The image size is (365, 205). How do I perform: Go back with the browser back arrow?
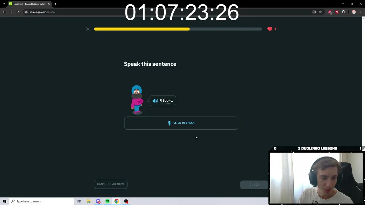pyautogui.click(x=4, y=12)
